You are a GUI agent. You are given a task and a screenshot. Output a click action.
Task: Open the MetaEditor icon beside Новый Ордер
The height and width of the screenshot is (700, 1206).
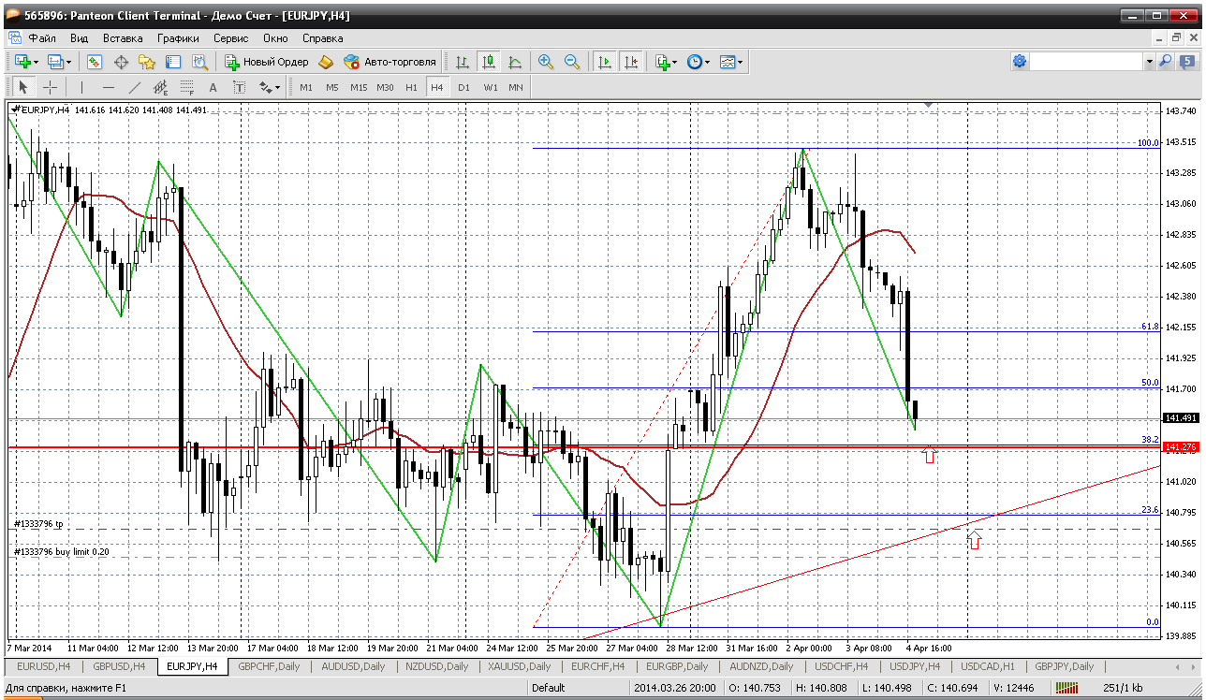click(326, 62)
